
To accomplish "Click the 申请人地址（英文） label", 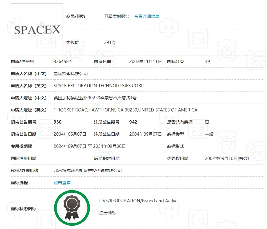I will pos(29,110).
